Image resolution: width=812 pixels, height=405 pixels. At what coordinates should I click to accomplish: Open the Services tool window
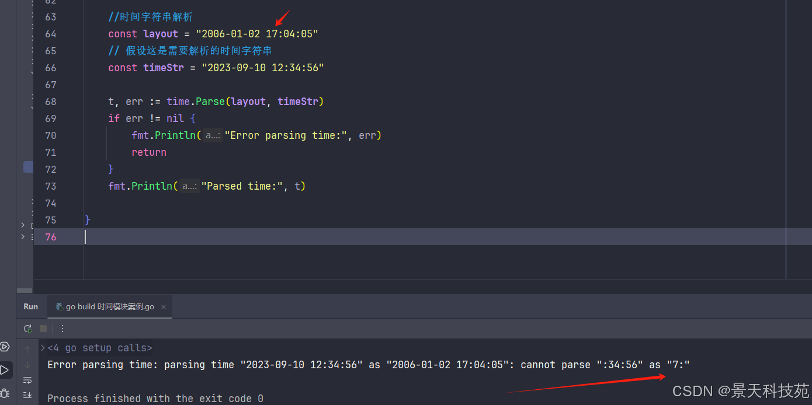(5, 347)
